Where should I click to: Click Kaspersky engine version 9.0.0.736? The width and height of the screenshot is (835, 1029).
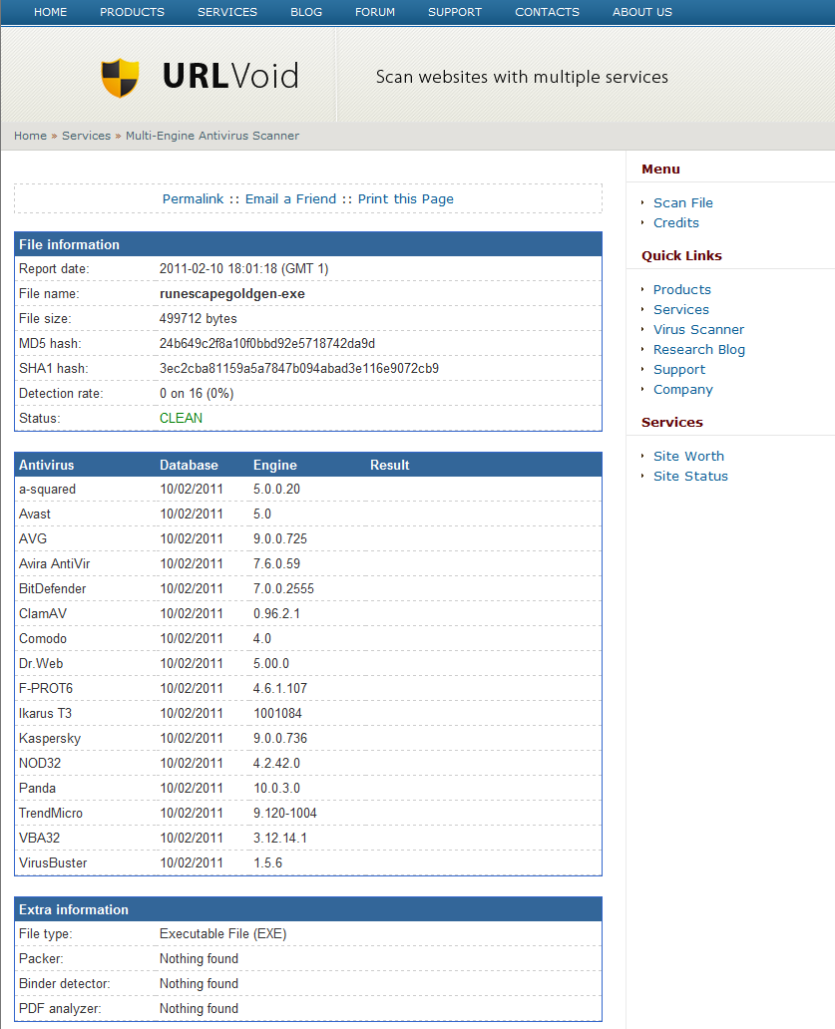[x=280, y=738]
